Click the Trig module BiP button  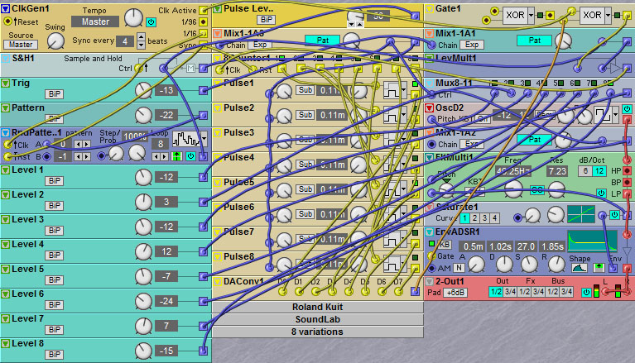coord(54,94)
